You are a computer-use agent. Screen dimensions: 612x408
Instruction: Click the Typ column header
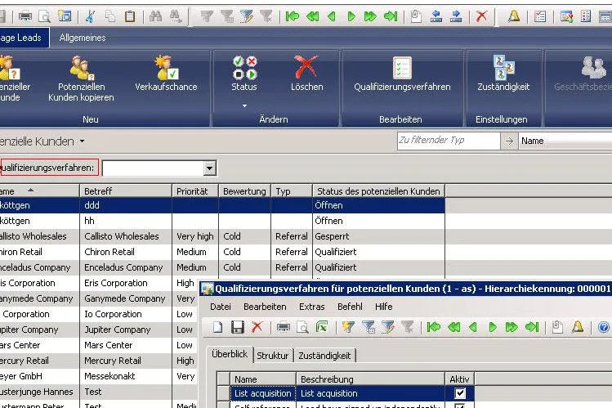click(291, 191)
